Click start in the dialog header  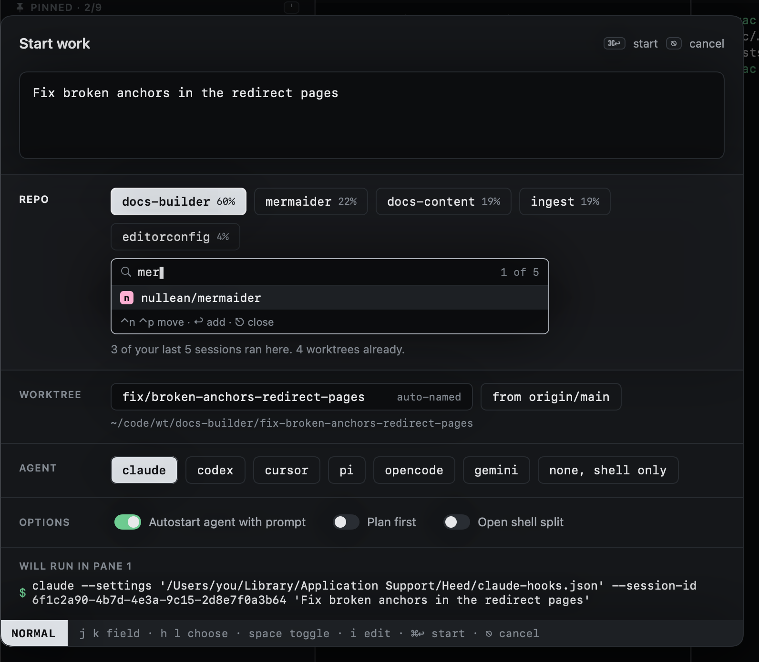point(646,43)
